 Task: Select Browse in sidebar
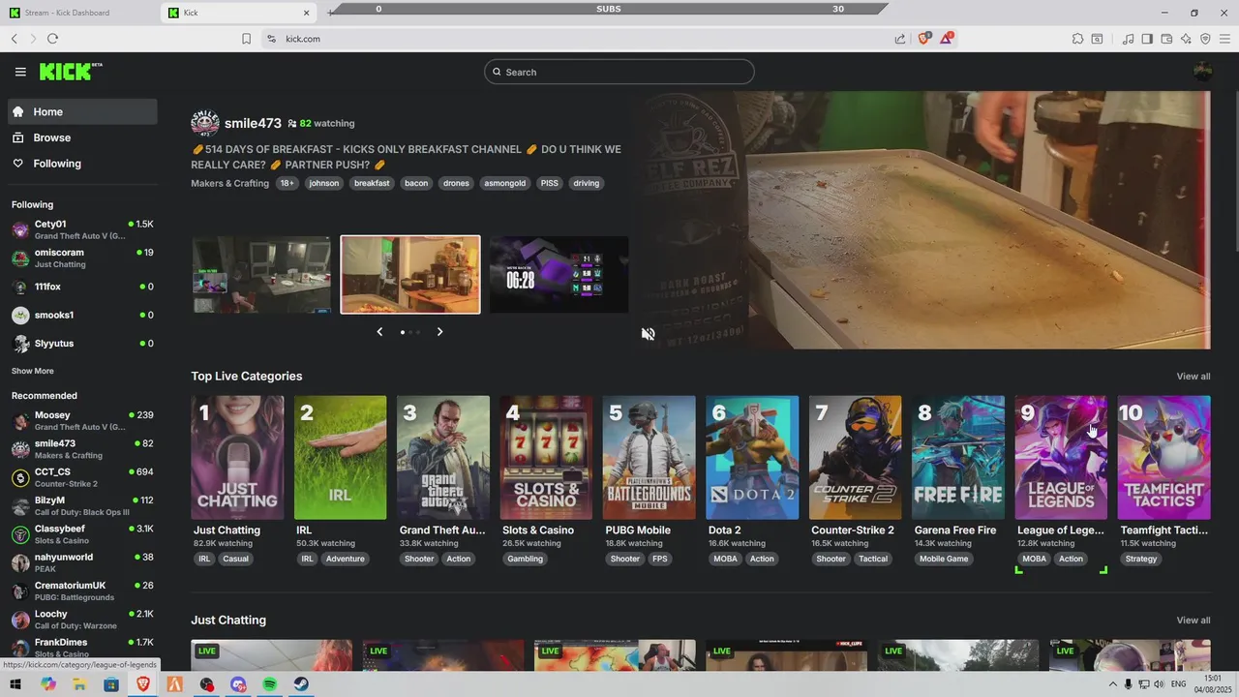pos(83,137)
